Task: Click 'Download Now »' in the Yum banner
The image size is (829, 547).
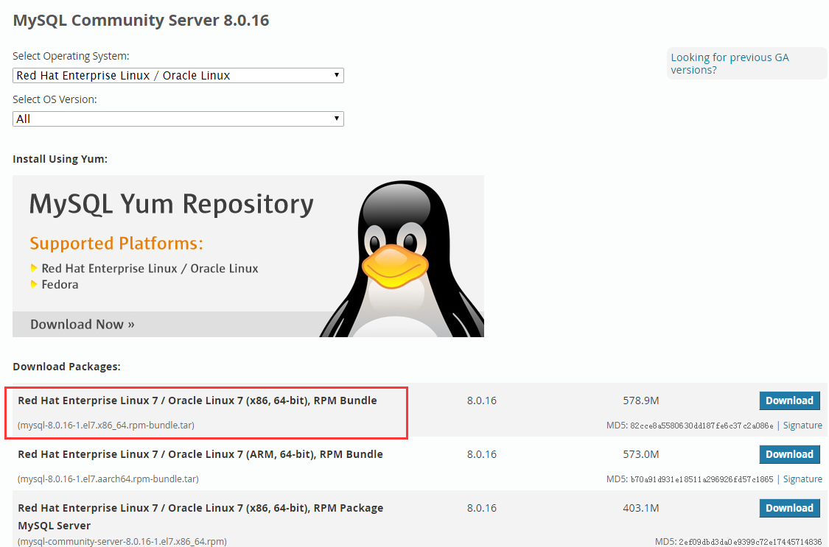Action: pyautogui.click(x=83, y=324)
